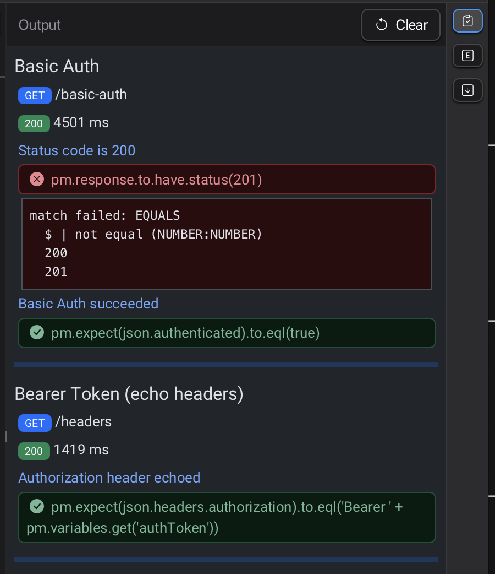
Task: Click the red X icon on the failed assertion
Action: (x=36, y=179)
